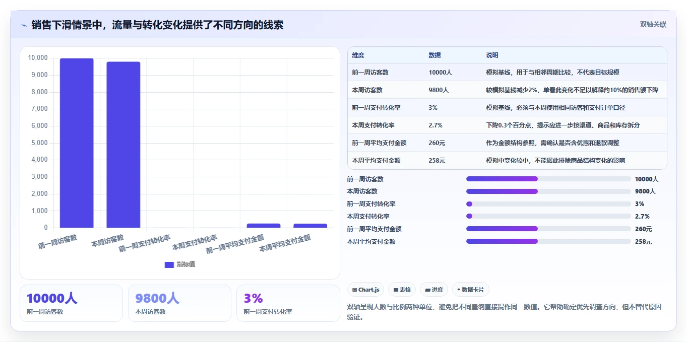Click table value 260元
Screen dimensions: 687x342
click(x=437, y=143)
